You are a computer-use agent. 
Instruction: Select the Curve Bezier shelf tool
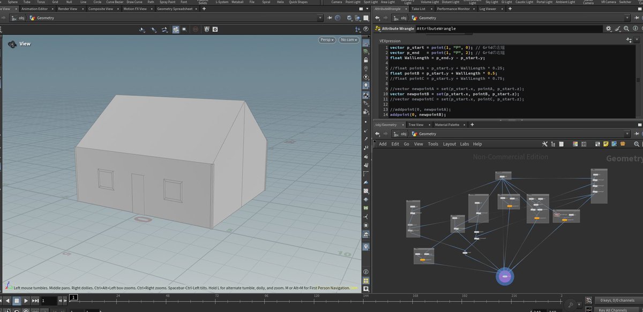[x=115, y=2]
